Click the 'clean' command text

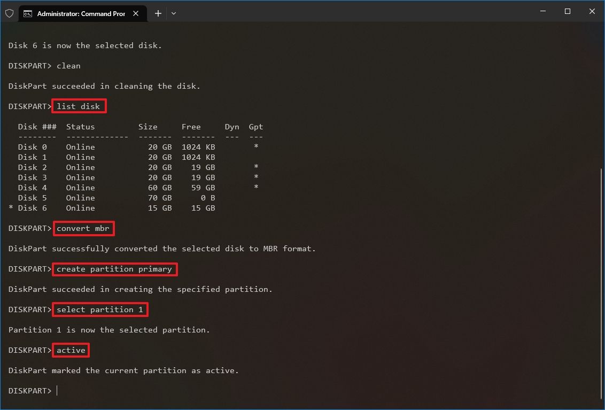click(x=68, y=66)
